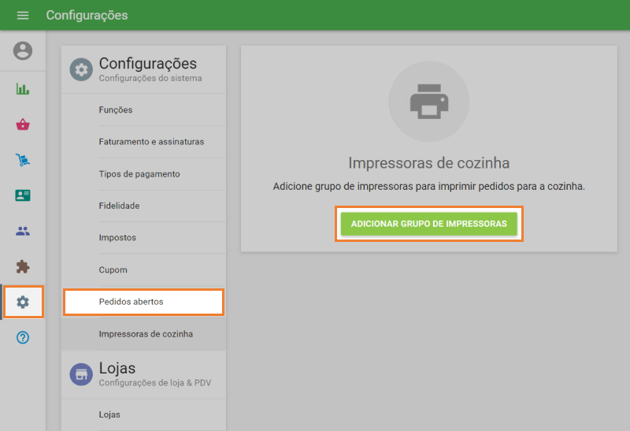Click 'Configurações do sistema' subtitle
Screen dimensions: 630x431
pos(150,78)
